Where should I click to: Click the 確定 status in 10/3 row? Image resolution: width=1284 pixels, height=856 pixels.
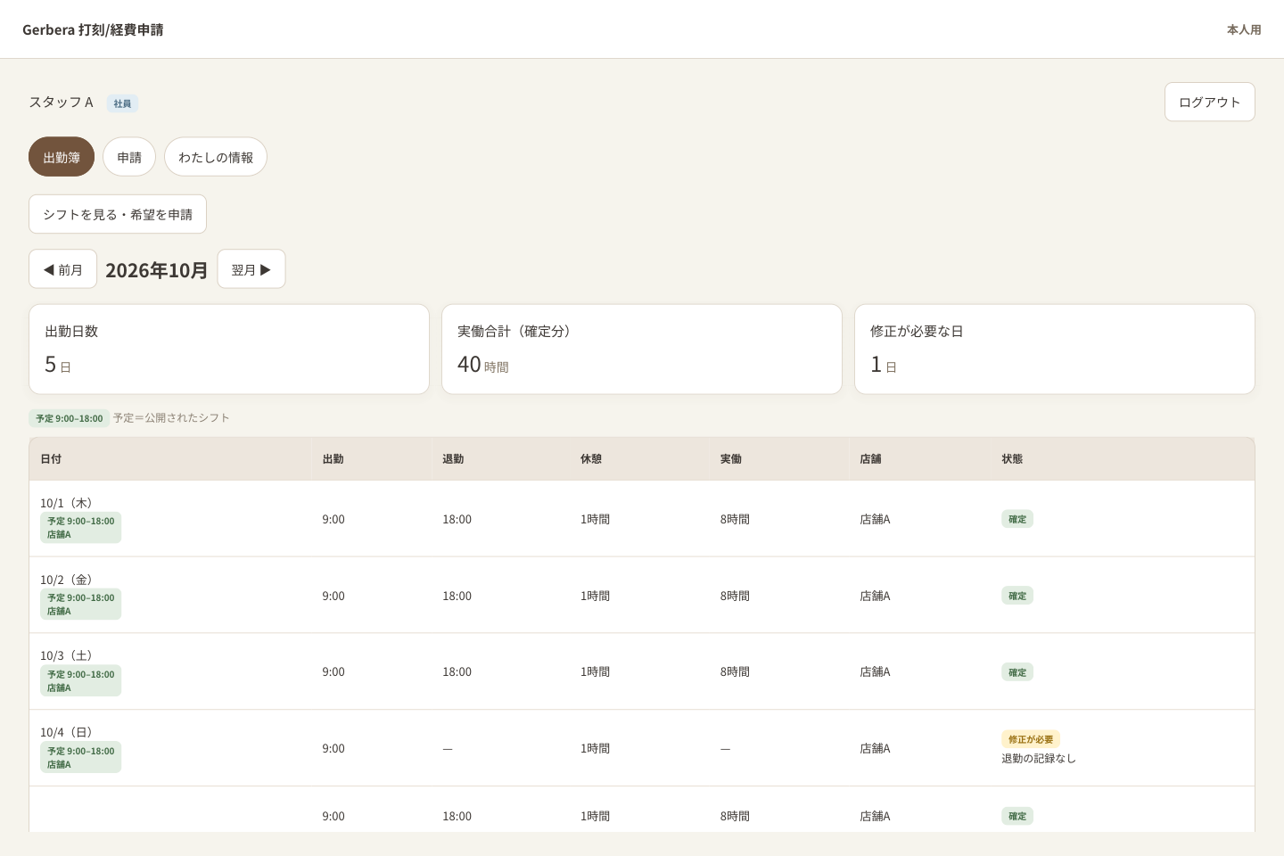(x=1017, y=672)
